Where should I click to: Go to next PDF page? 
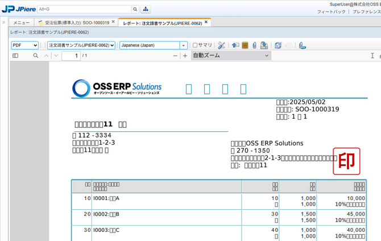tap(56, 56)
